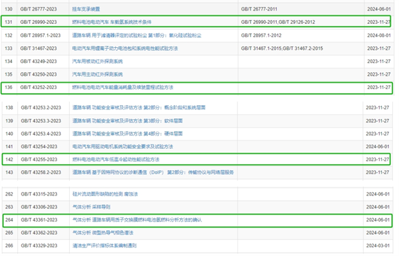This screenshot has width=399, height=256.
Task: Select standard number GB/T 43252-2023
Action: point(39,87)
